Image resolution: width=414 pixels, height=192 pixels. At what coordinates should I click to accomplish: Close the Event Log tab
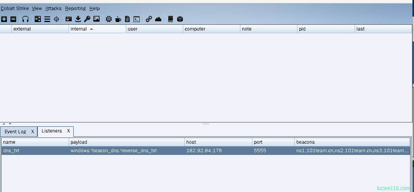32,131
